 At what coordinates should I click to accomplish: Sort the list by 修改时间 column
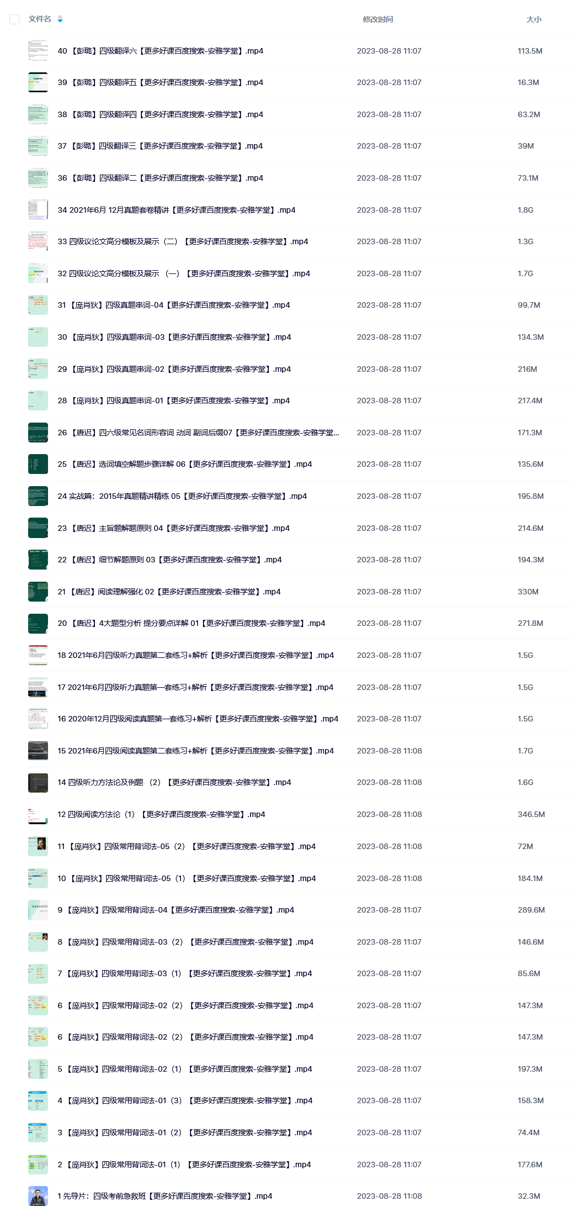378,19
